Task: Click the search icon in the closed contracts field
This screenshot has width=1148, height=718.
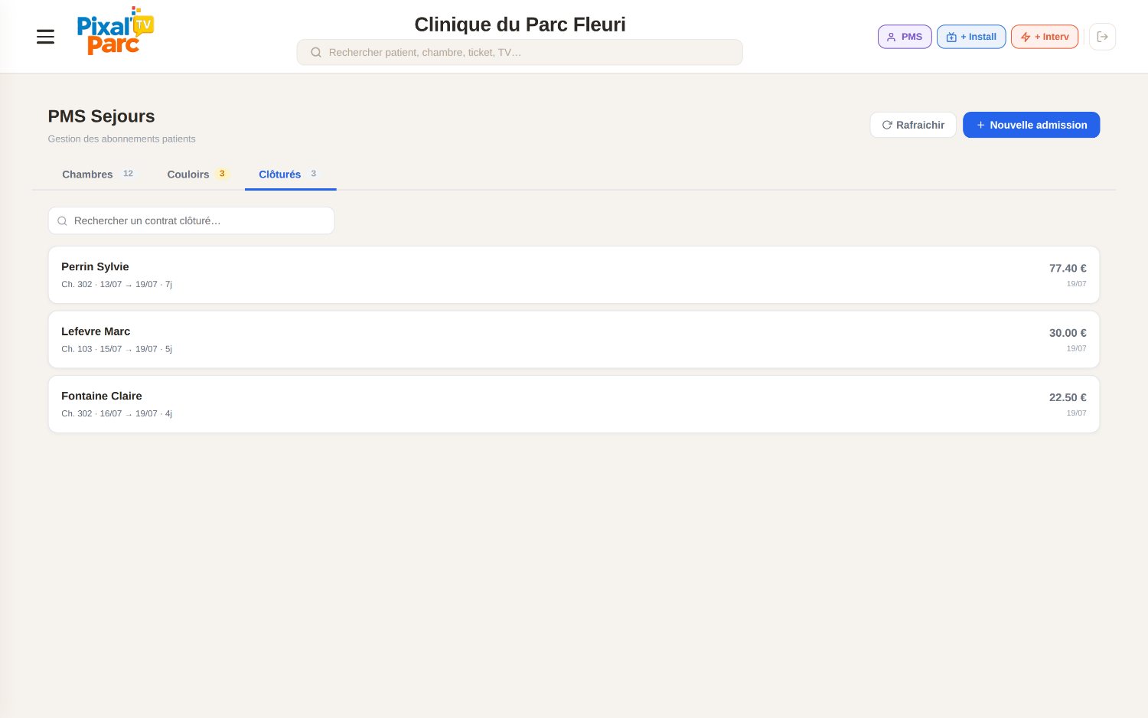Action: [62, 221]
